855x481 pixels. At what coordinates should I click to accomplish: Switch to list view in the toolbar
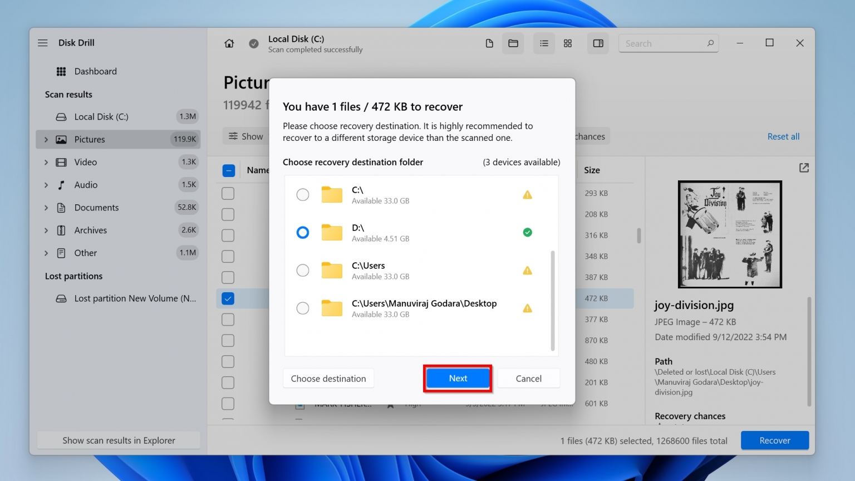[544, 43]
